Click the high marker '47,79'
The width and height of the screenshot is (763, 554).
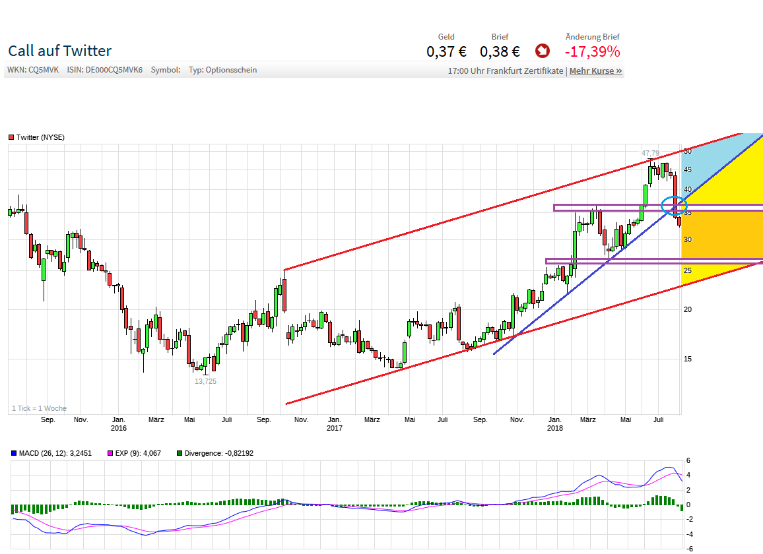650,153
